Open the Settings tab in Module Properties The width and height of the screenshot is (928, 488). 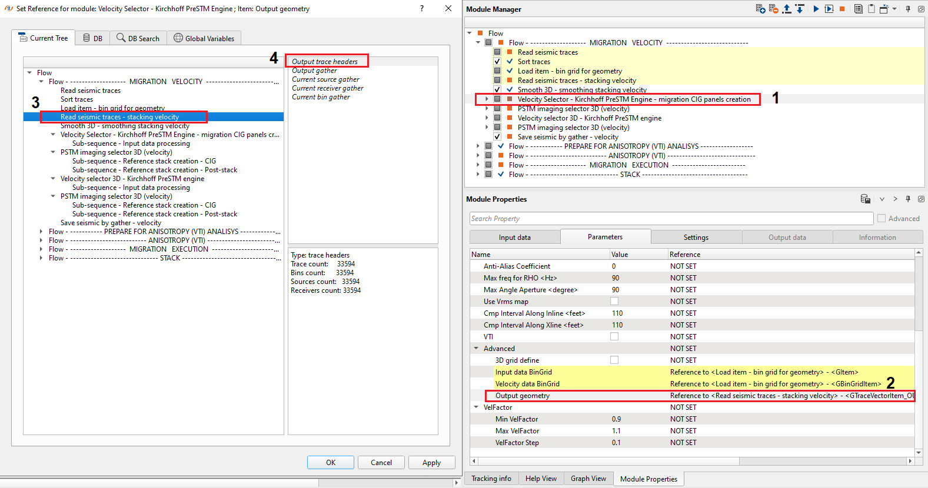(x=696, y=237)
